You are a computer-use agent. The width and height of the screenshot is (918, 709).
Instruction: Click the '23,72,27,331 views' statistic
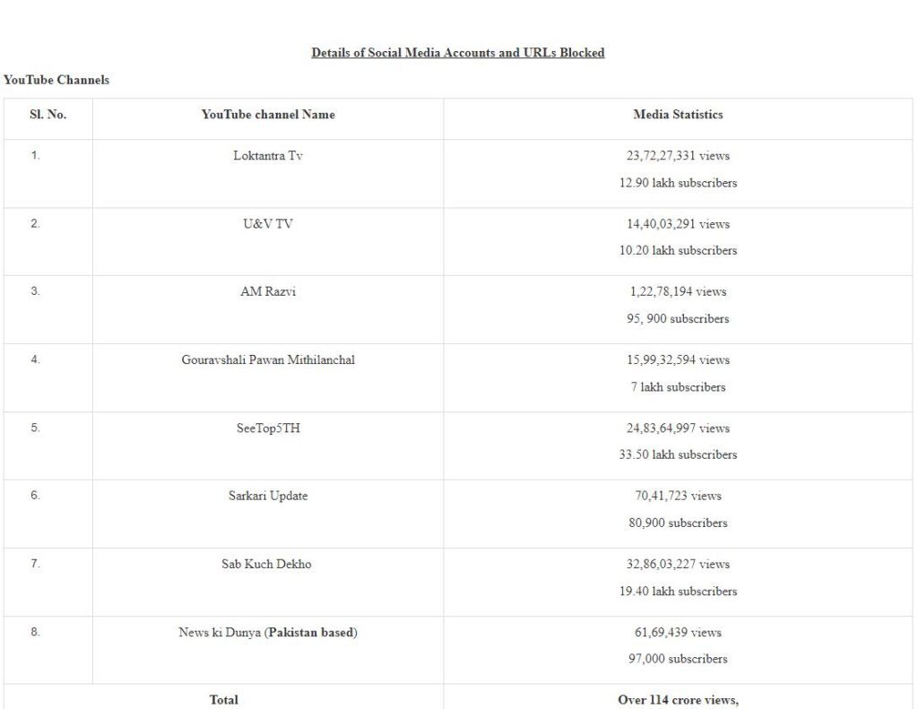coord(678,156)
